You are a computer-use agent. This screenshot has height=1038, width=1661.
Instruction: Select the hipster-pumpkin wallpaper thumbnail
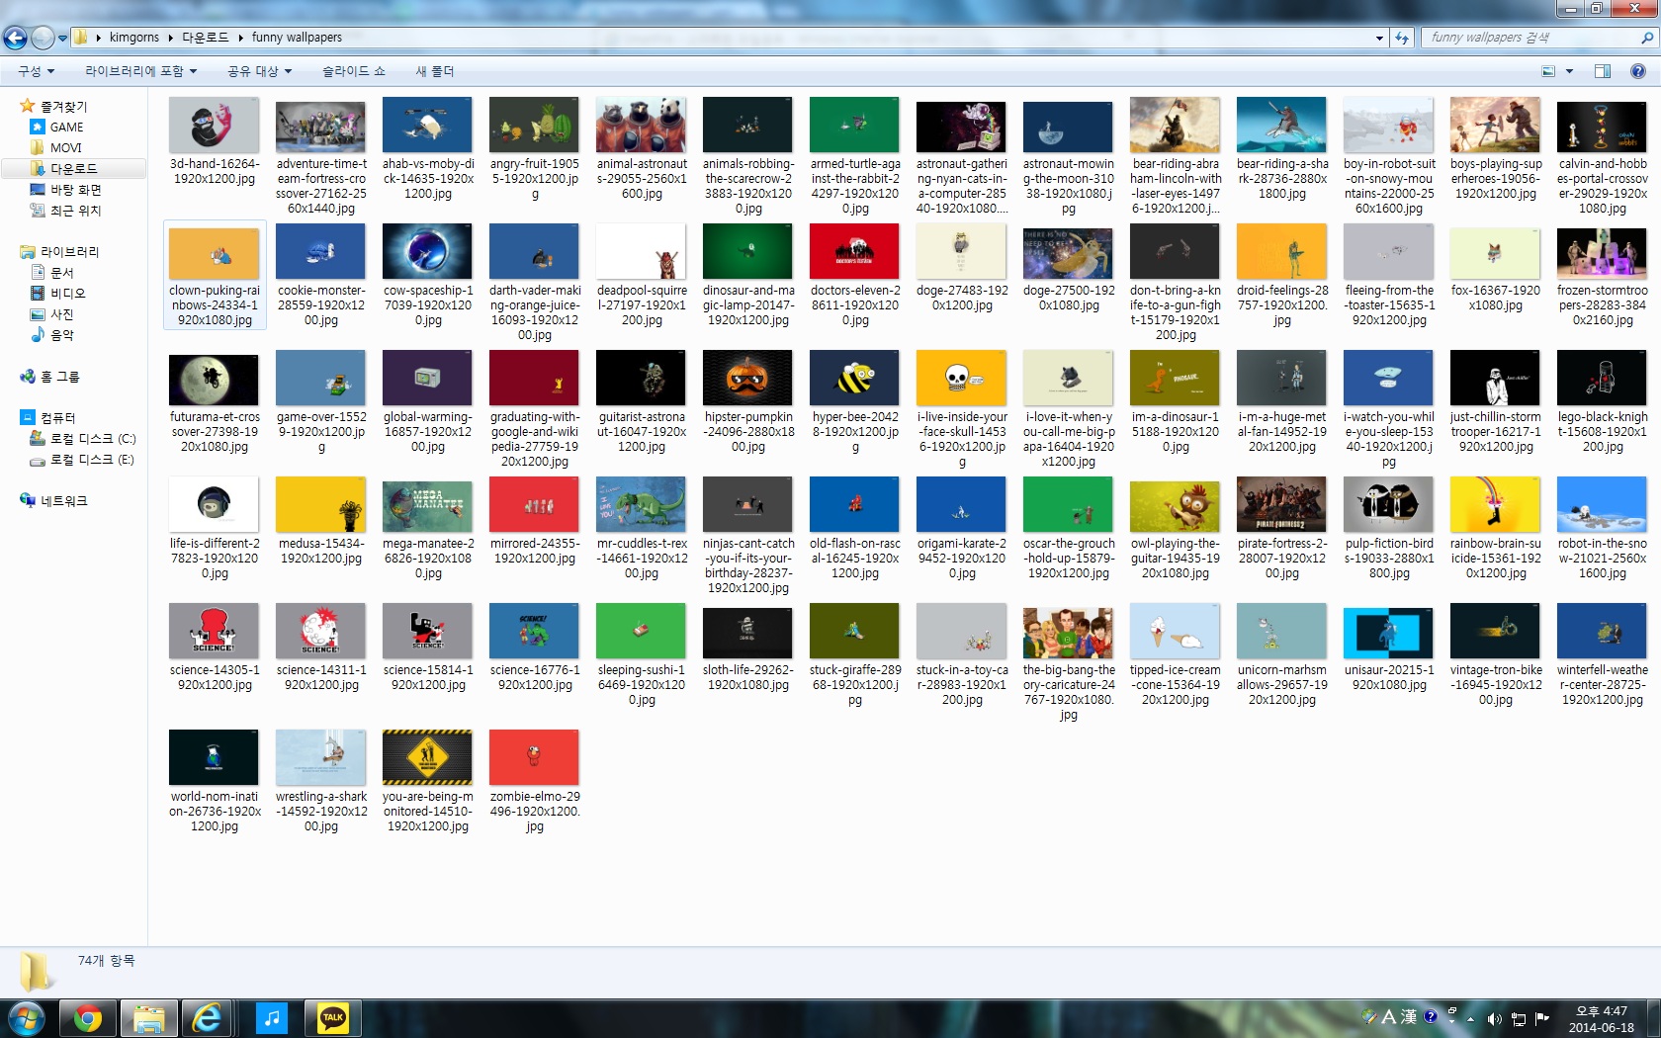[747, 379]
